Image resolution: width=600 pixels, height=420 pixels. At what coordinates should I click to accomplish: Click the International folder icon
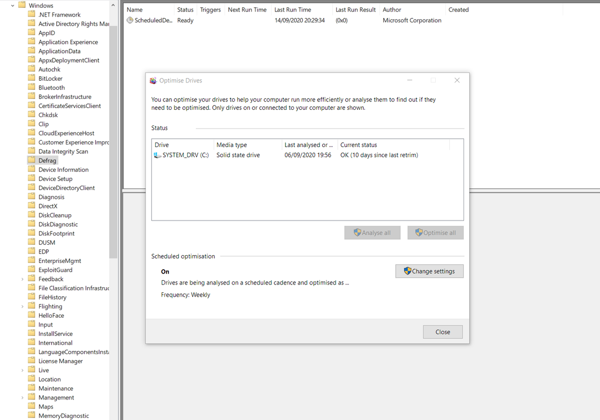click(x=32, y=342)
